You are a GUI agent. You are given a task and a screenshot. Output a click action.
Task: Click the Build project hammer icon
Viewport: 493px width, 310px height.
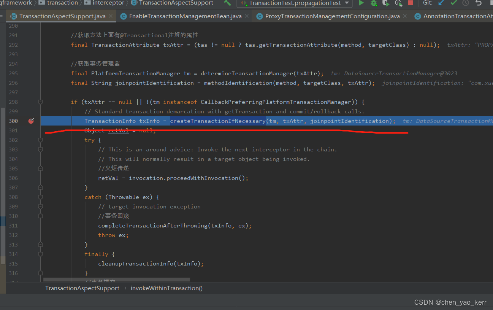[x=227, y=3]
